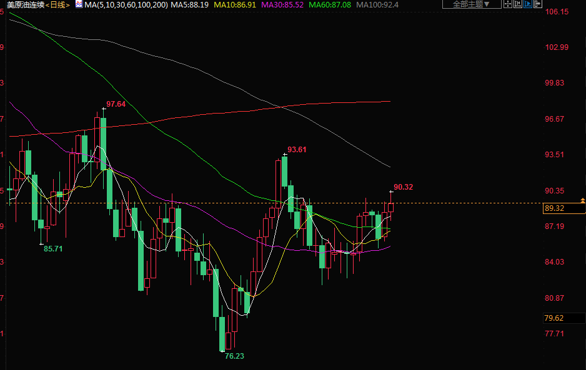
Task: Click the 97.64 high price marker
Action: [116, 104]
